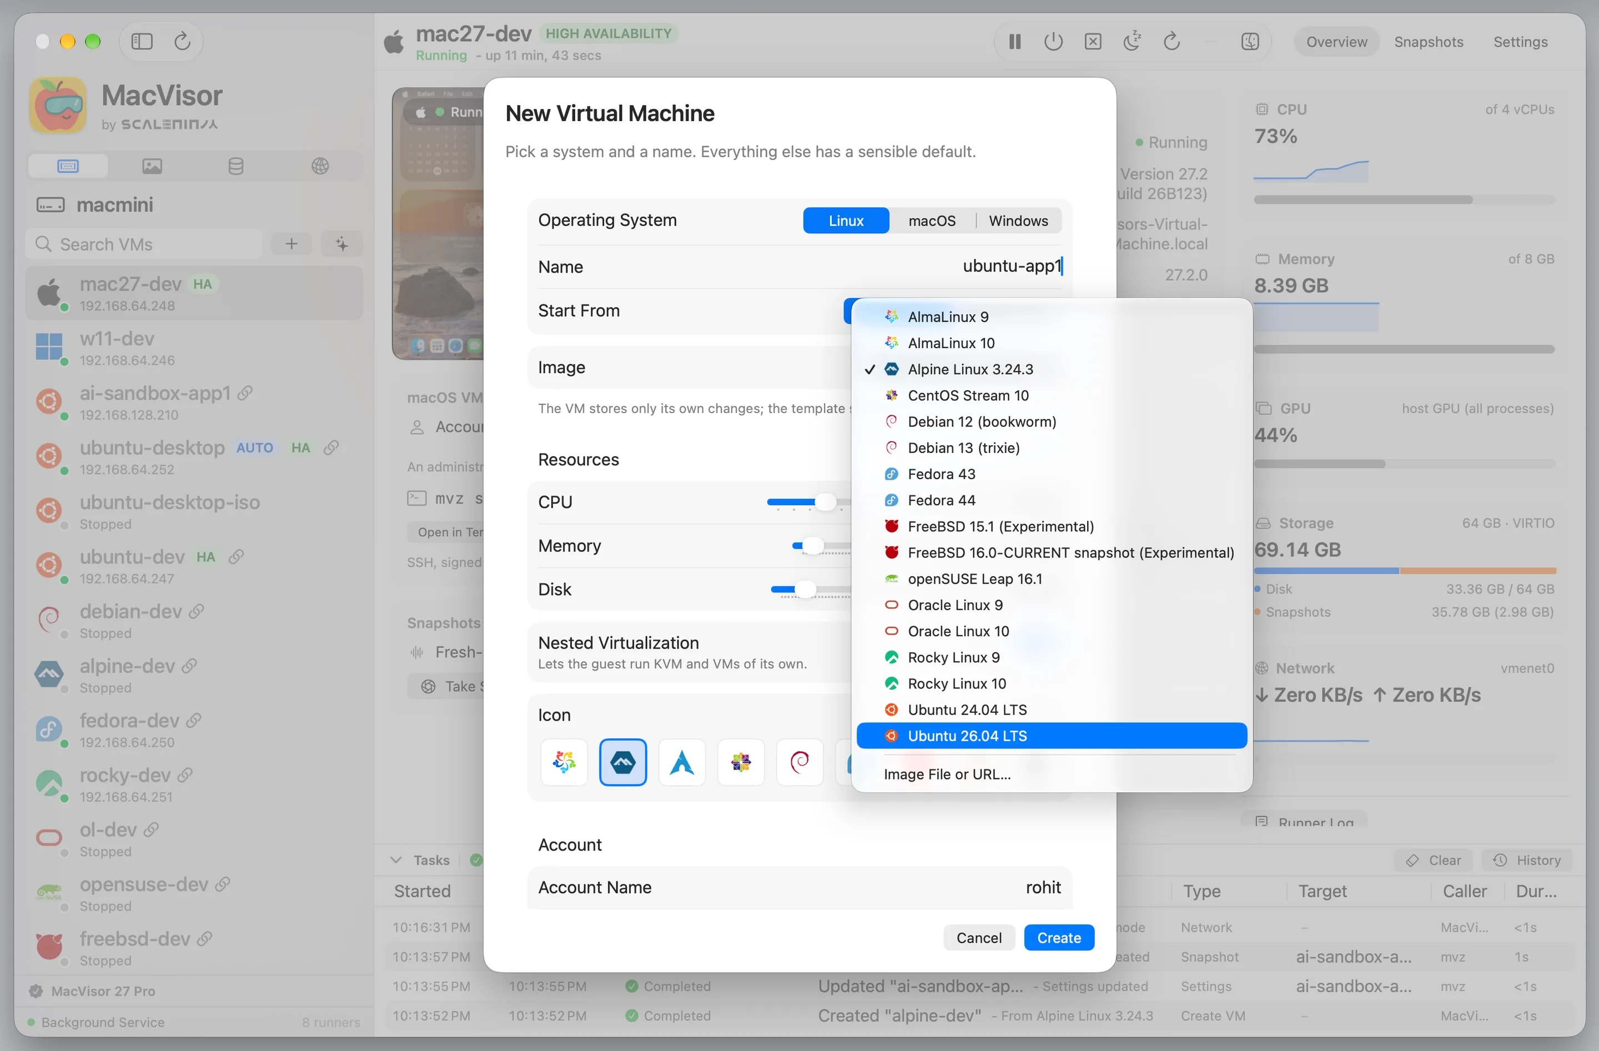Adjust the CPU slider
Screen dimensions: 1599x1051
(825, 502)
